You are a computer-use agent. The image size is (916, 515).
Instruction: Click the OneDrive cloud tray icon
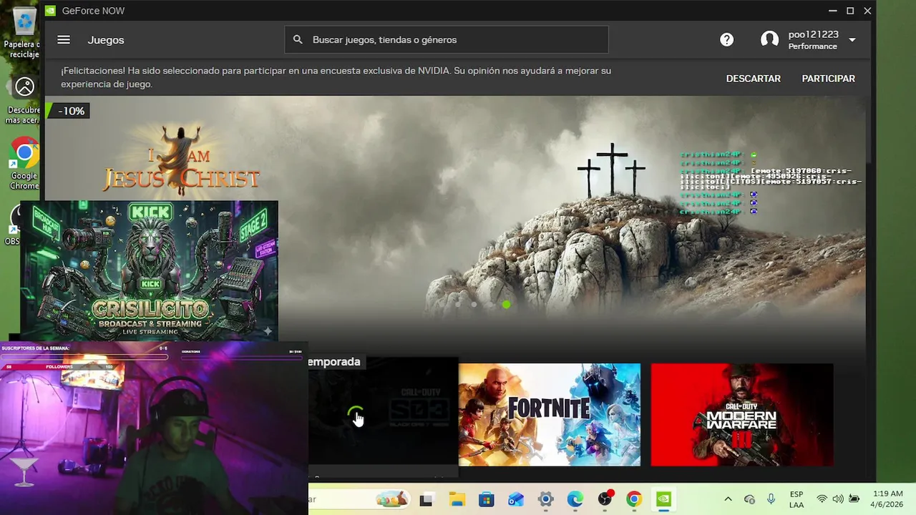[749, 499]
